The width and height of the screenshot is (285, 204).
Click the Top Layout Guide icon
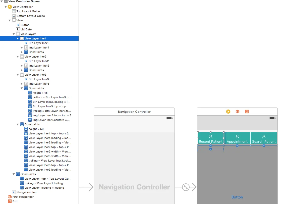click(14, 11)
